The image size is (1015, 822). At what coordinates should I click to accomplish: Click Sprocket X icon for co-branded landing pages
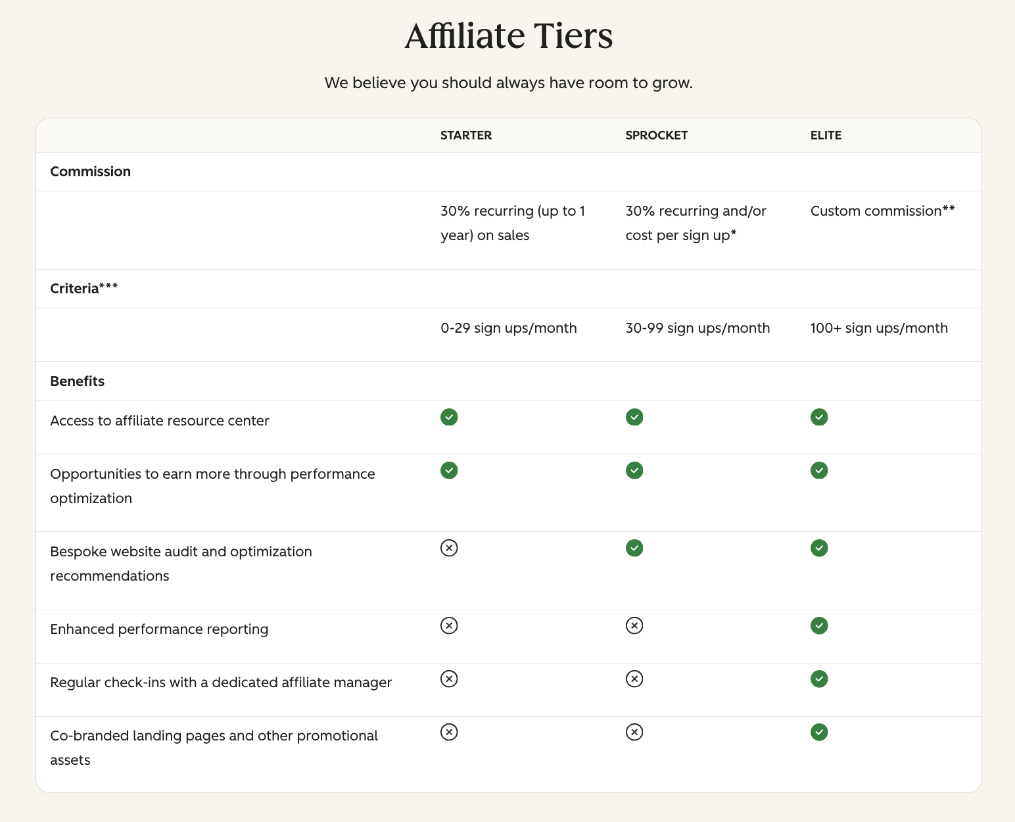point(634,732)
